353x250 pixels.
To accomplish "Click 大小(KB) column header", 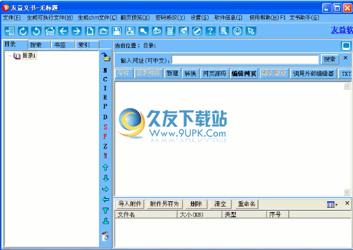I will click(x=200, y=215).
